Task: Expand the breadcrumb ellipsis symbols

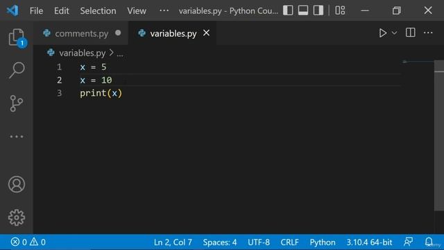Action: coord(120,53)
